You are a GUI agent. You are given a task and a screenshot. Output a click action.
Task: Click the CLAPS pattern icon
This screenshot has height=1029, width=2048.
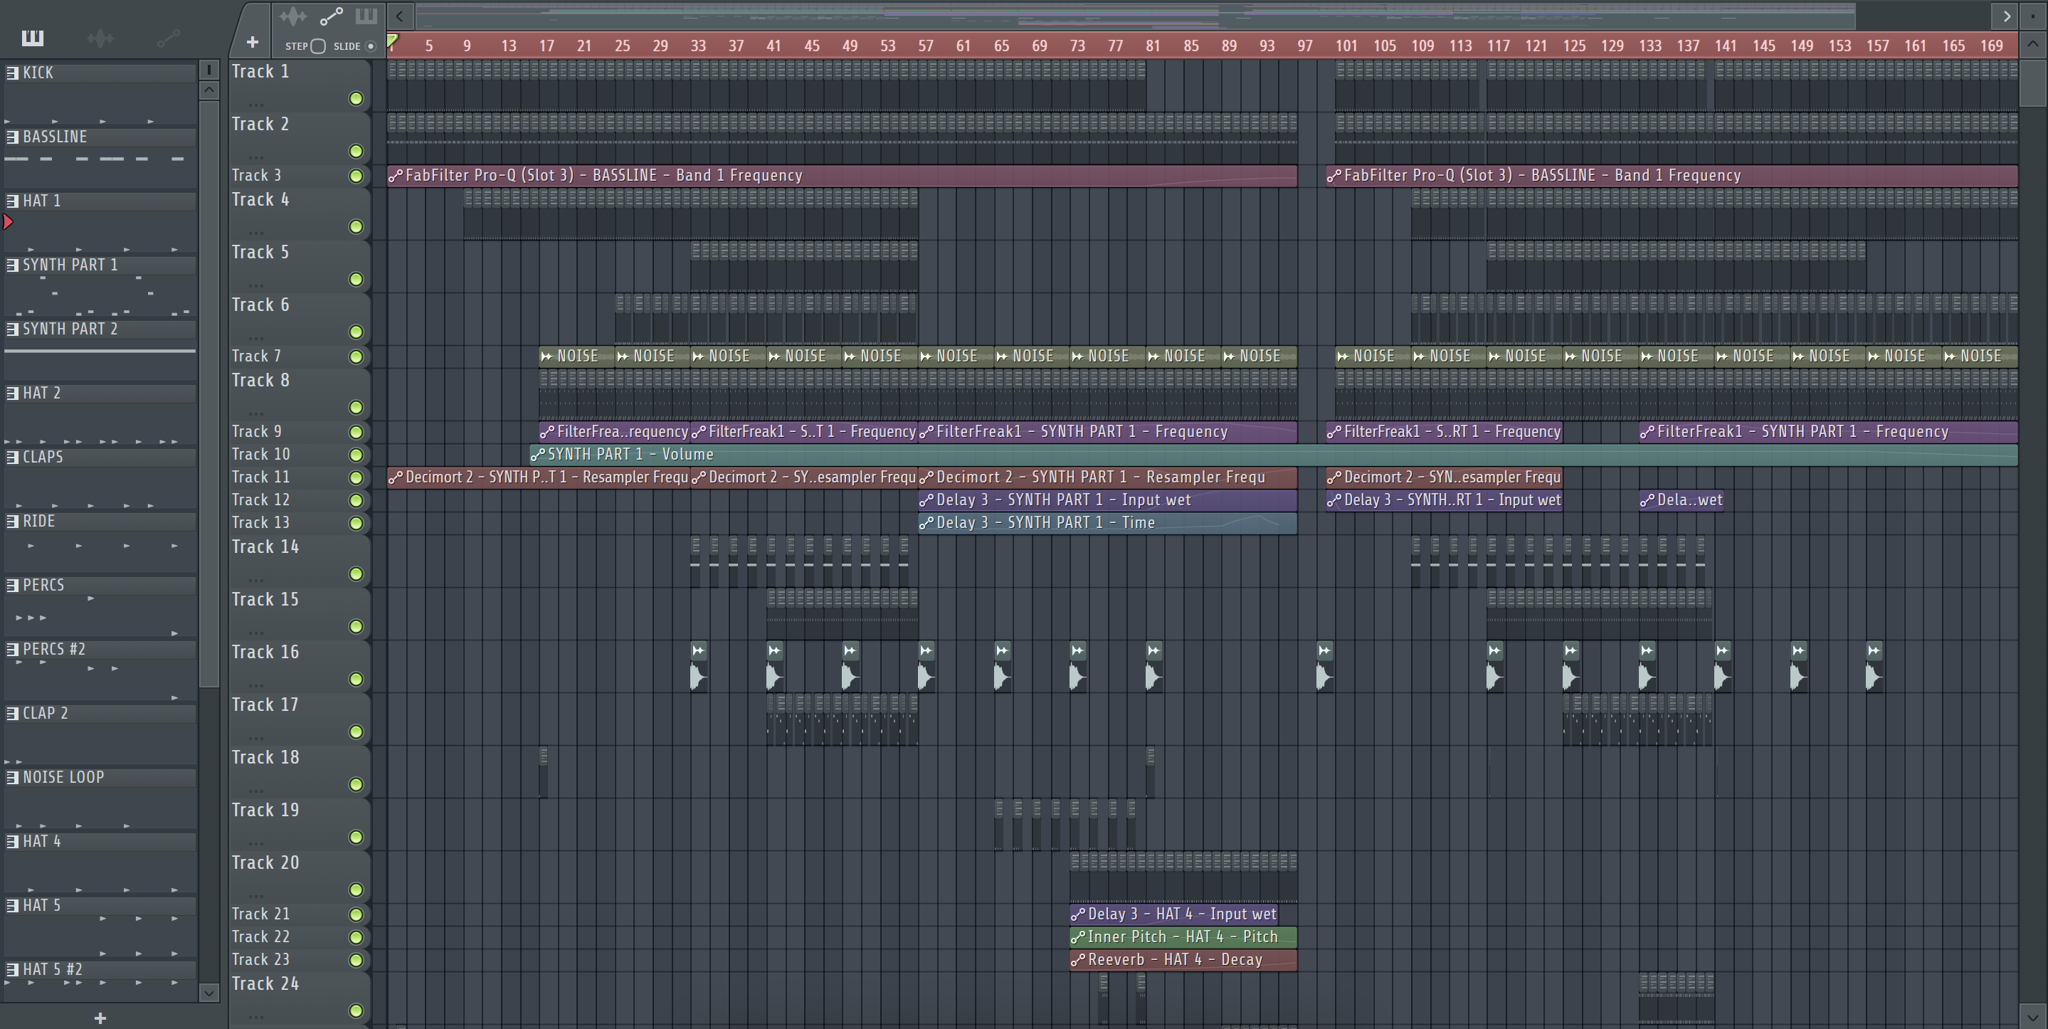[x=13, y=458]
